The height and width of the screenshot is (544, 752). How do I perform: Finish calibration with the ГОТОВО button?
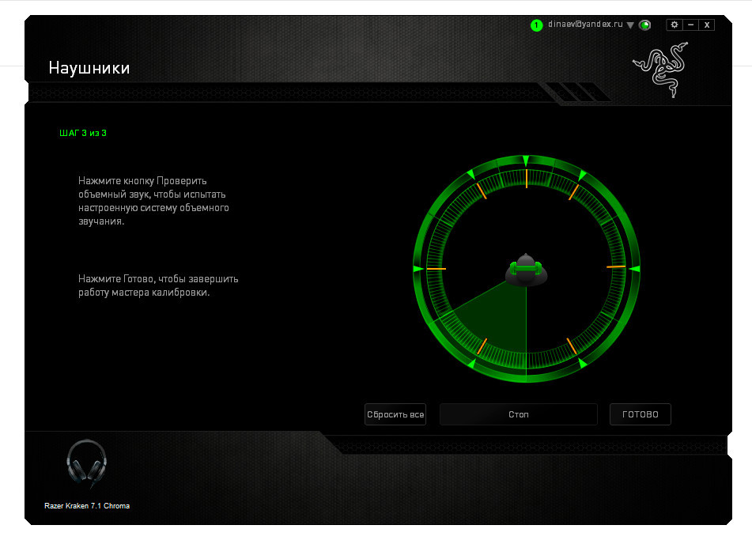point(640,414)
